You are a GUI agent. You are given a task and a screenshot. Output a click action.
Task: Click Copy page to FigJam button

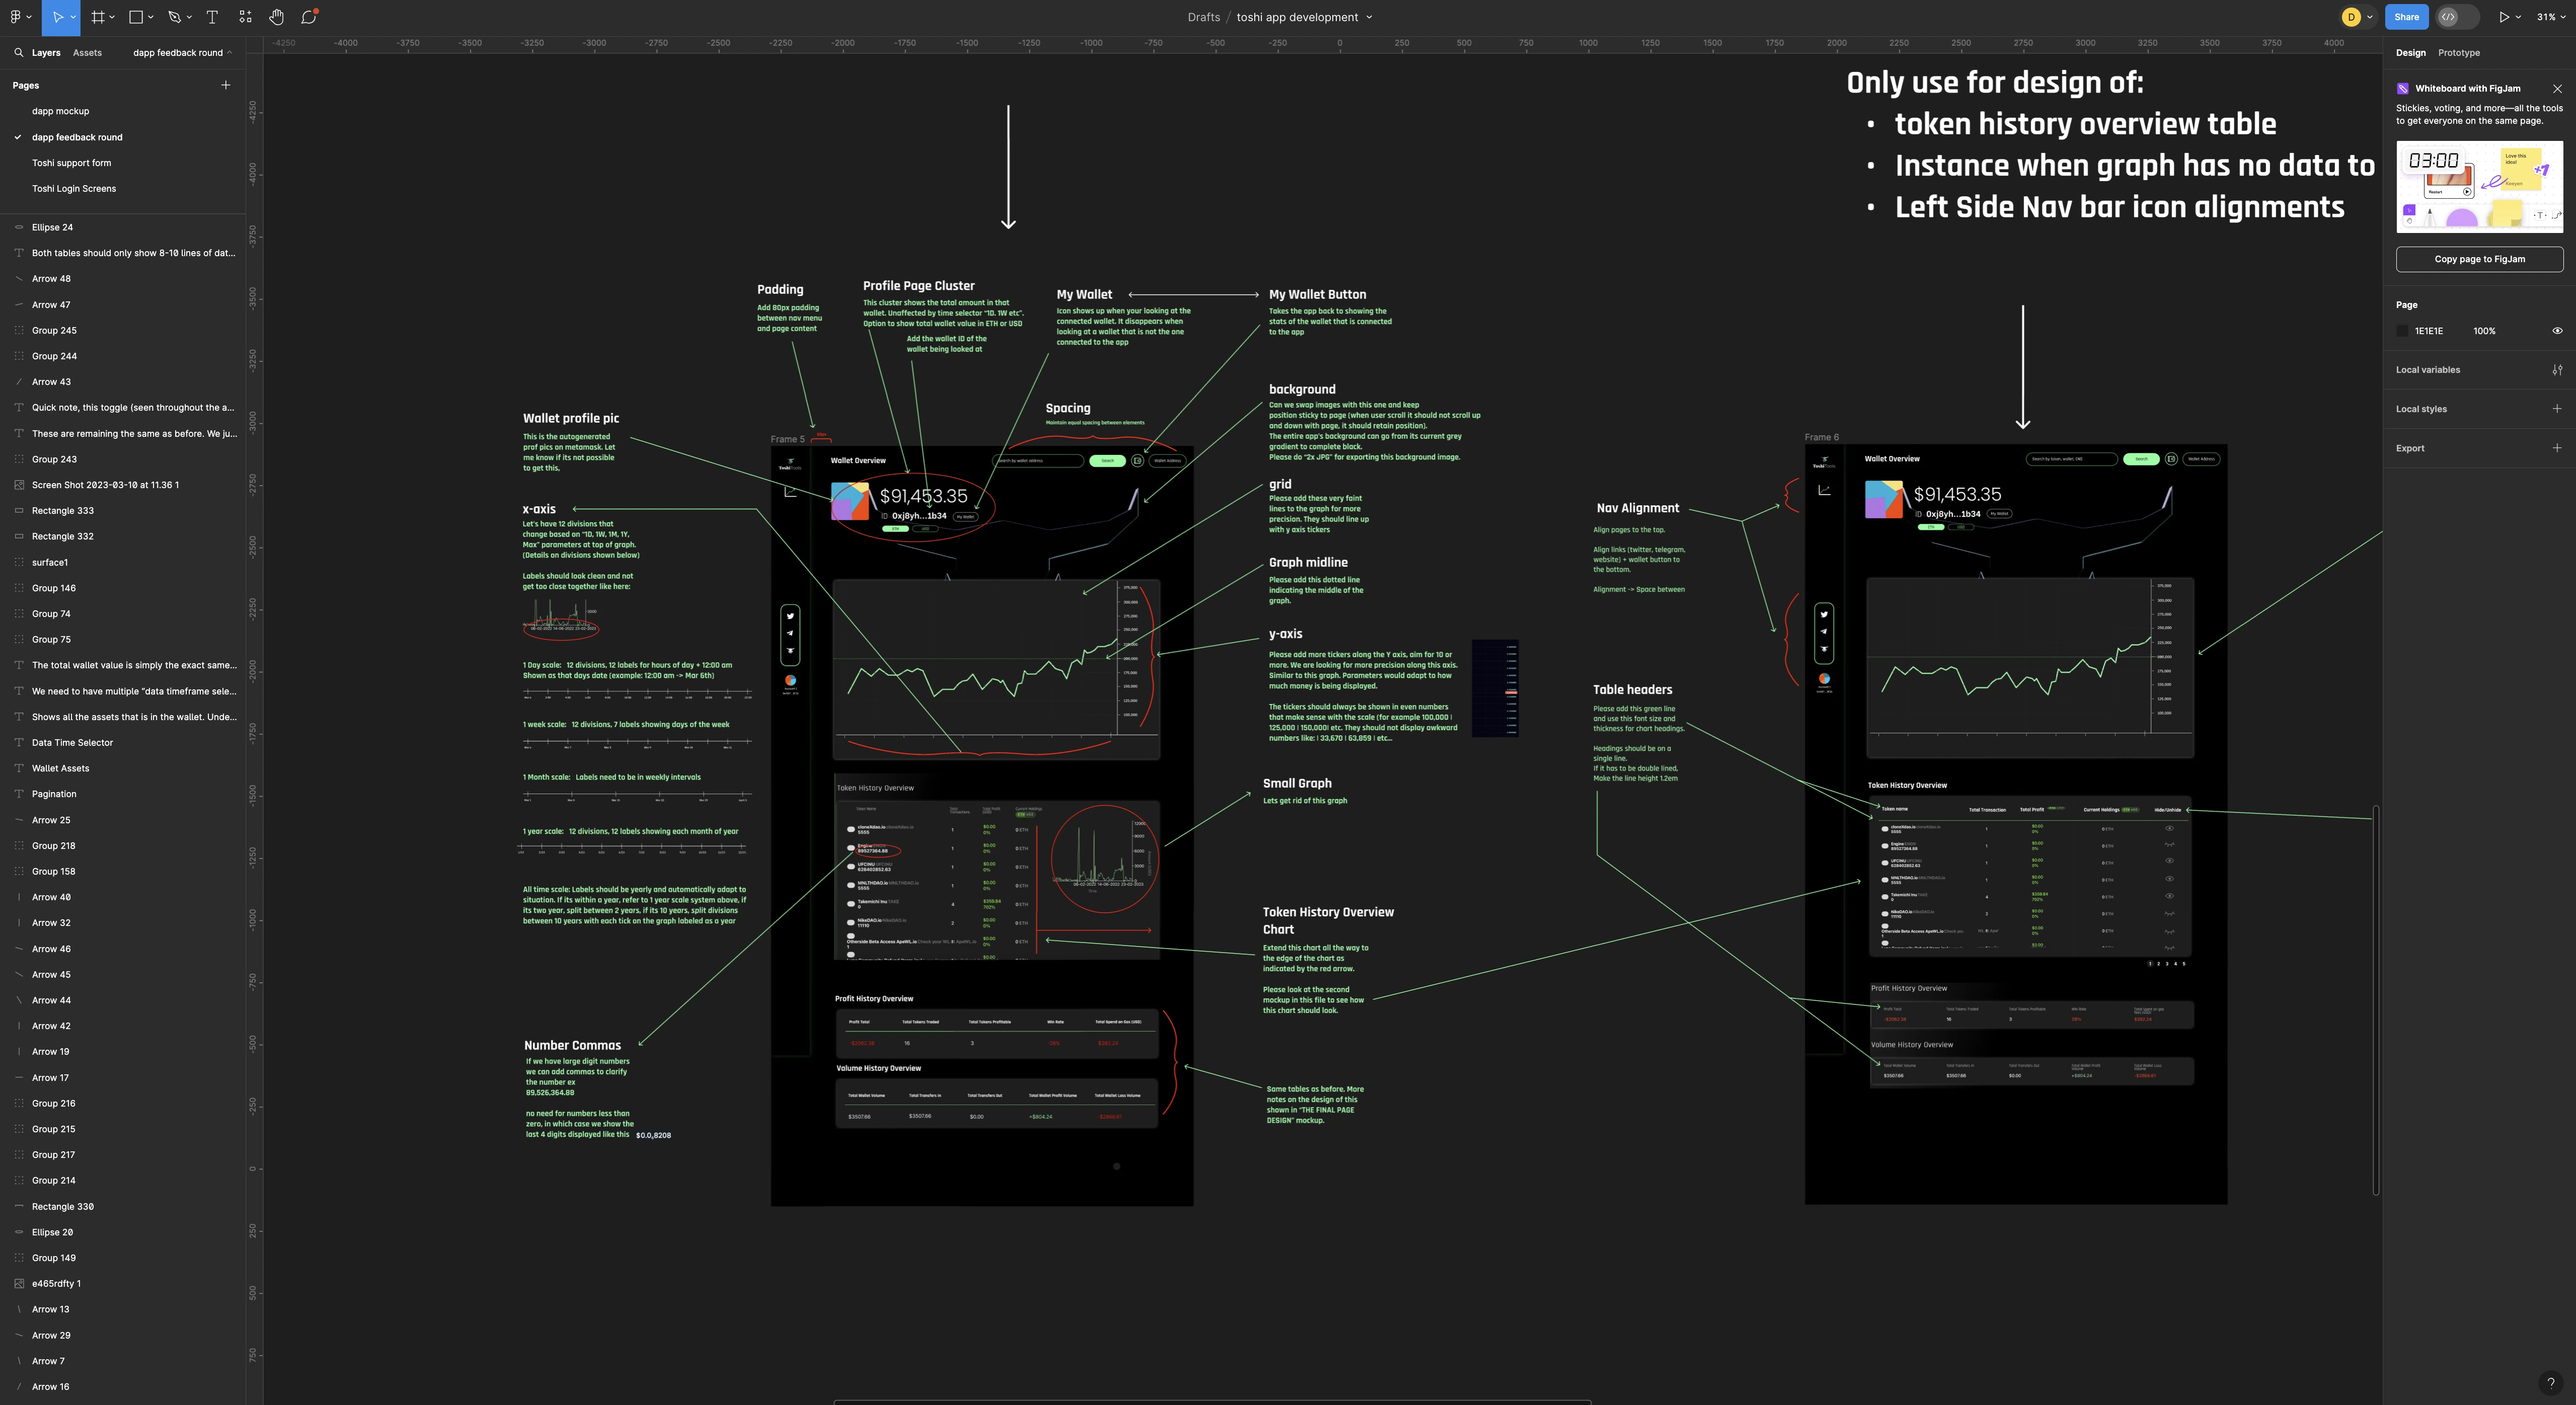(2479, 259)
